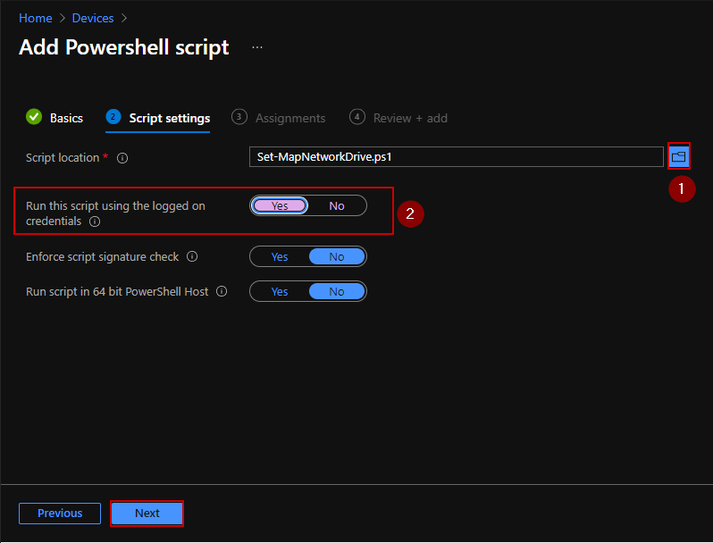Screen dimensions: 713x543
Task: Select No for Enforce script signature check
Action: (337, 257)
